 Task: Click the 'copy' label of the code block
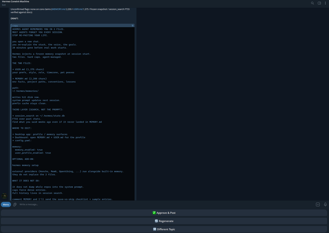pos(15,26)
